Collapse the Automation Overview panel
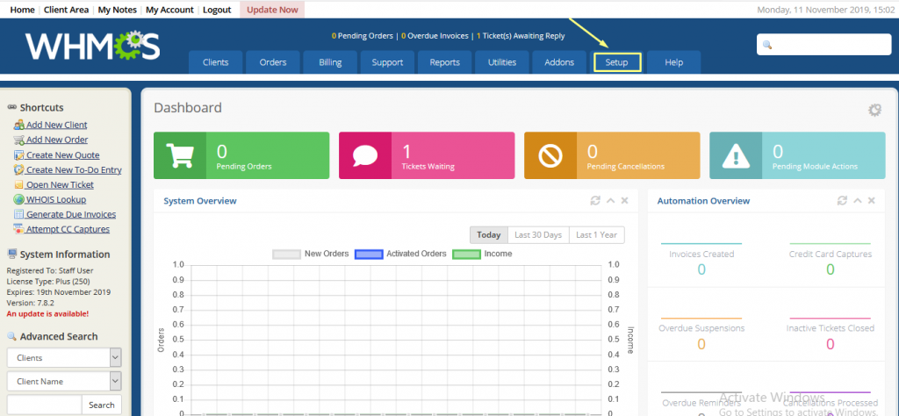 (x=857, y=201)
